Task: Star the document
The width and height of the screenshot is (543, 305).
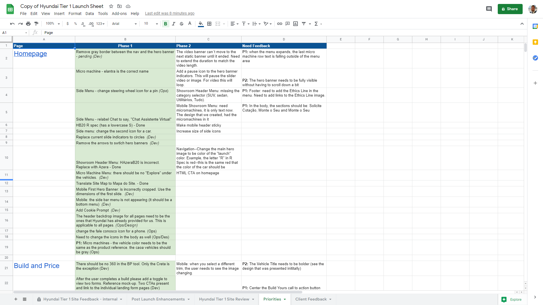Action: (x=111, y=6)
